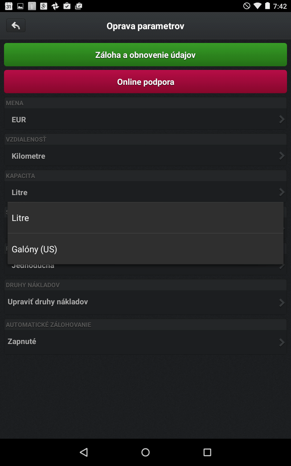Tap the pinwheel notification icon
This screenshot has height=466, width=291.
click(x=55, y=6)
